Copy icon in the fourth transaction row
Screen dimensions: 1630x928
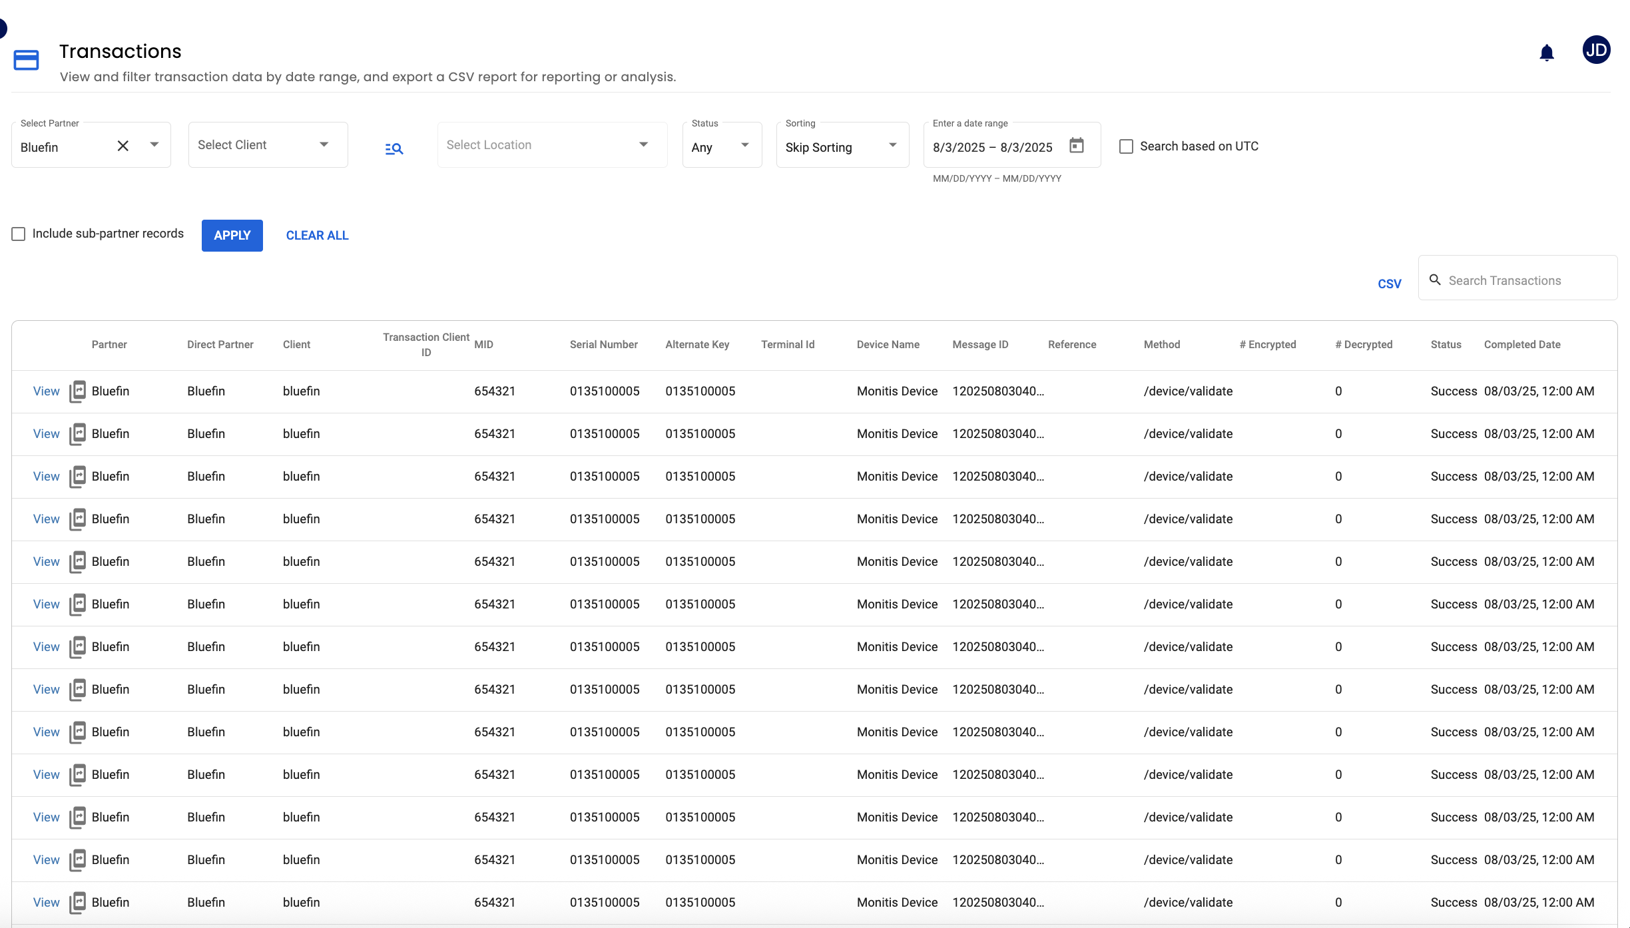click(78, 519)
